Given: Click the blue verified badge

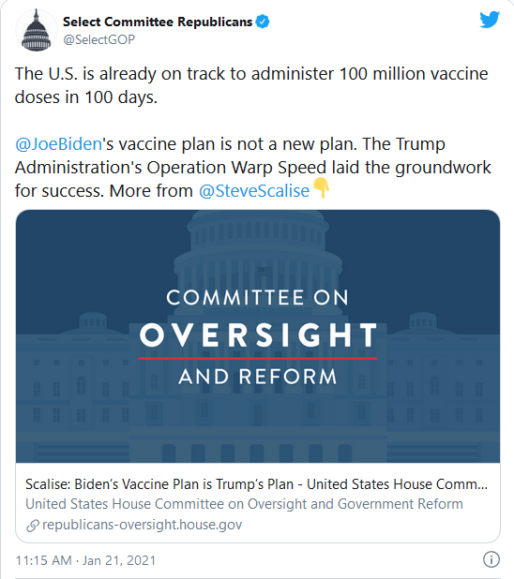Looking at the screenshot, I should click(263, 22).
